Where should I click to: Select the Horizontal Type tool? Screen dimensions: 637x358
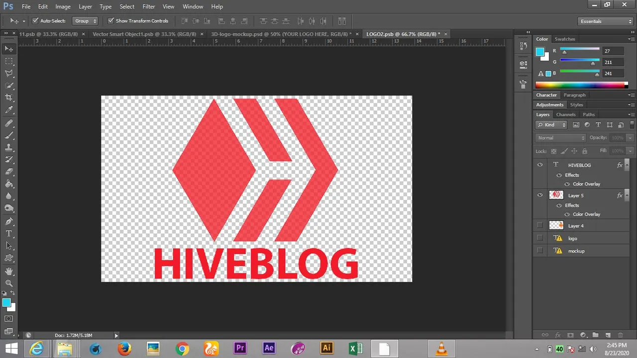tap(9, 234)
